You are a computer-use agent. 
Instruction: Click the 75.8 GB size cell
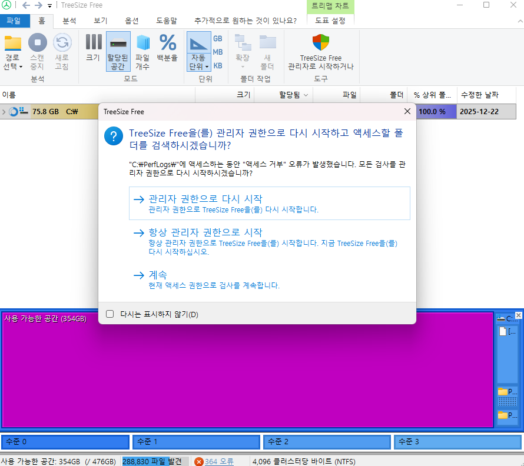pos(45,112)
